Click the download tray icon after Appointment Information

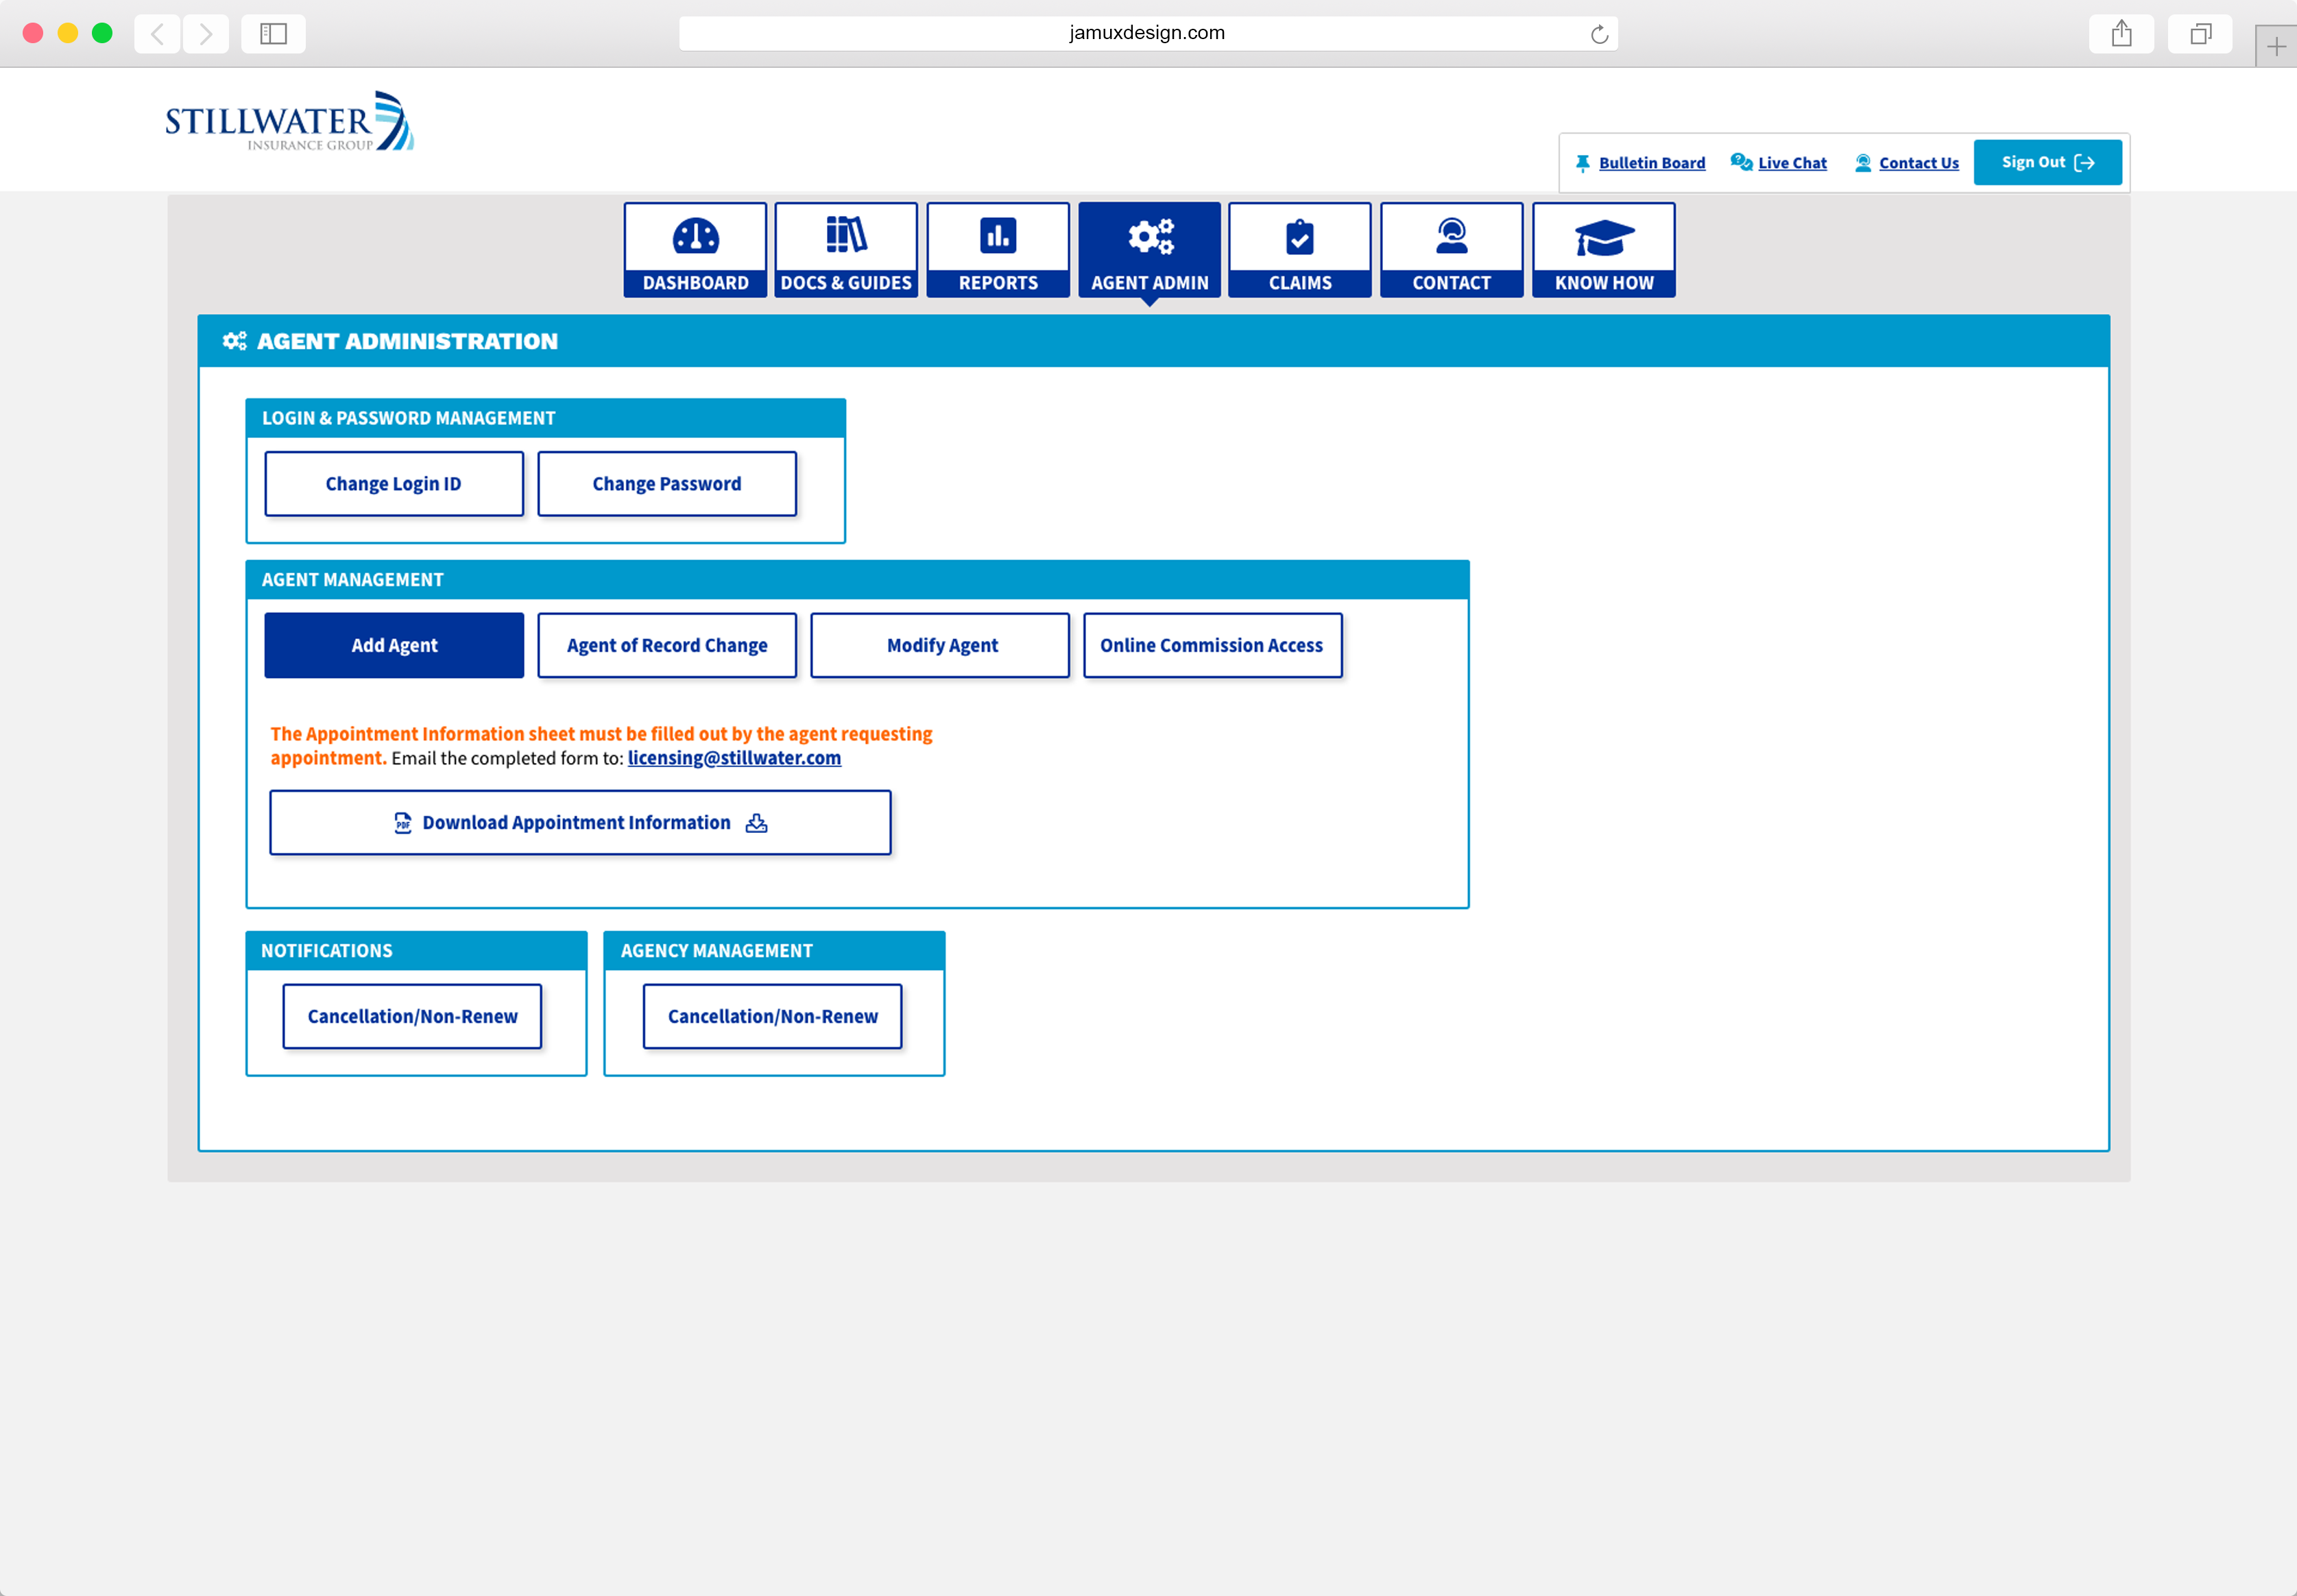tap(756, 822)
